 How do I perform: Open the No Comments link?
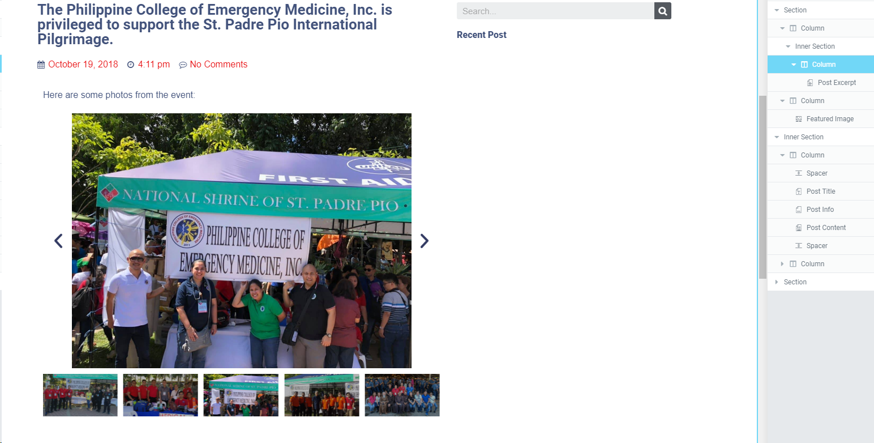tap(218, 65)
